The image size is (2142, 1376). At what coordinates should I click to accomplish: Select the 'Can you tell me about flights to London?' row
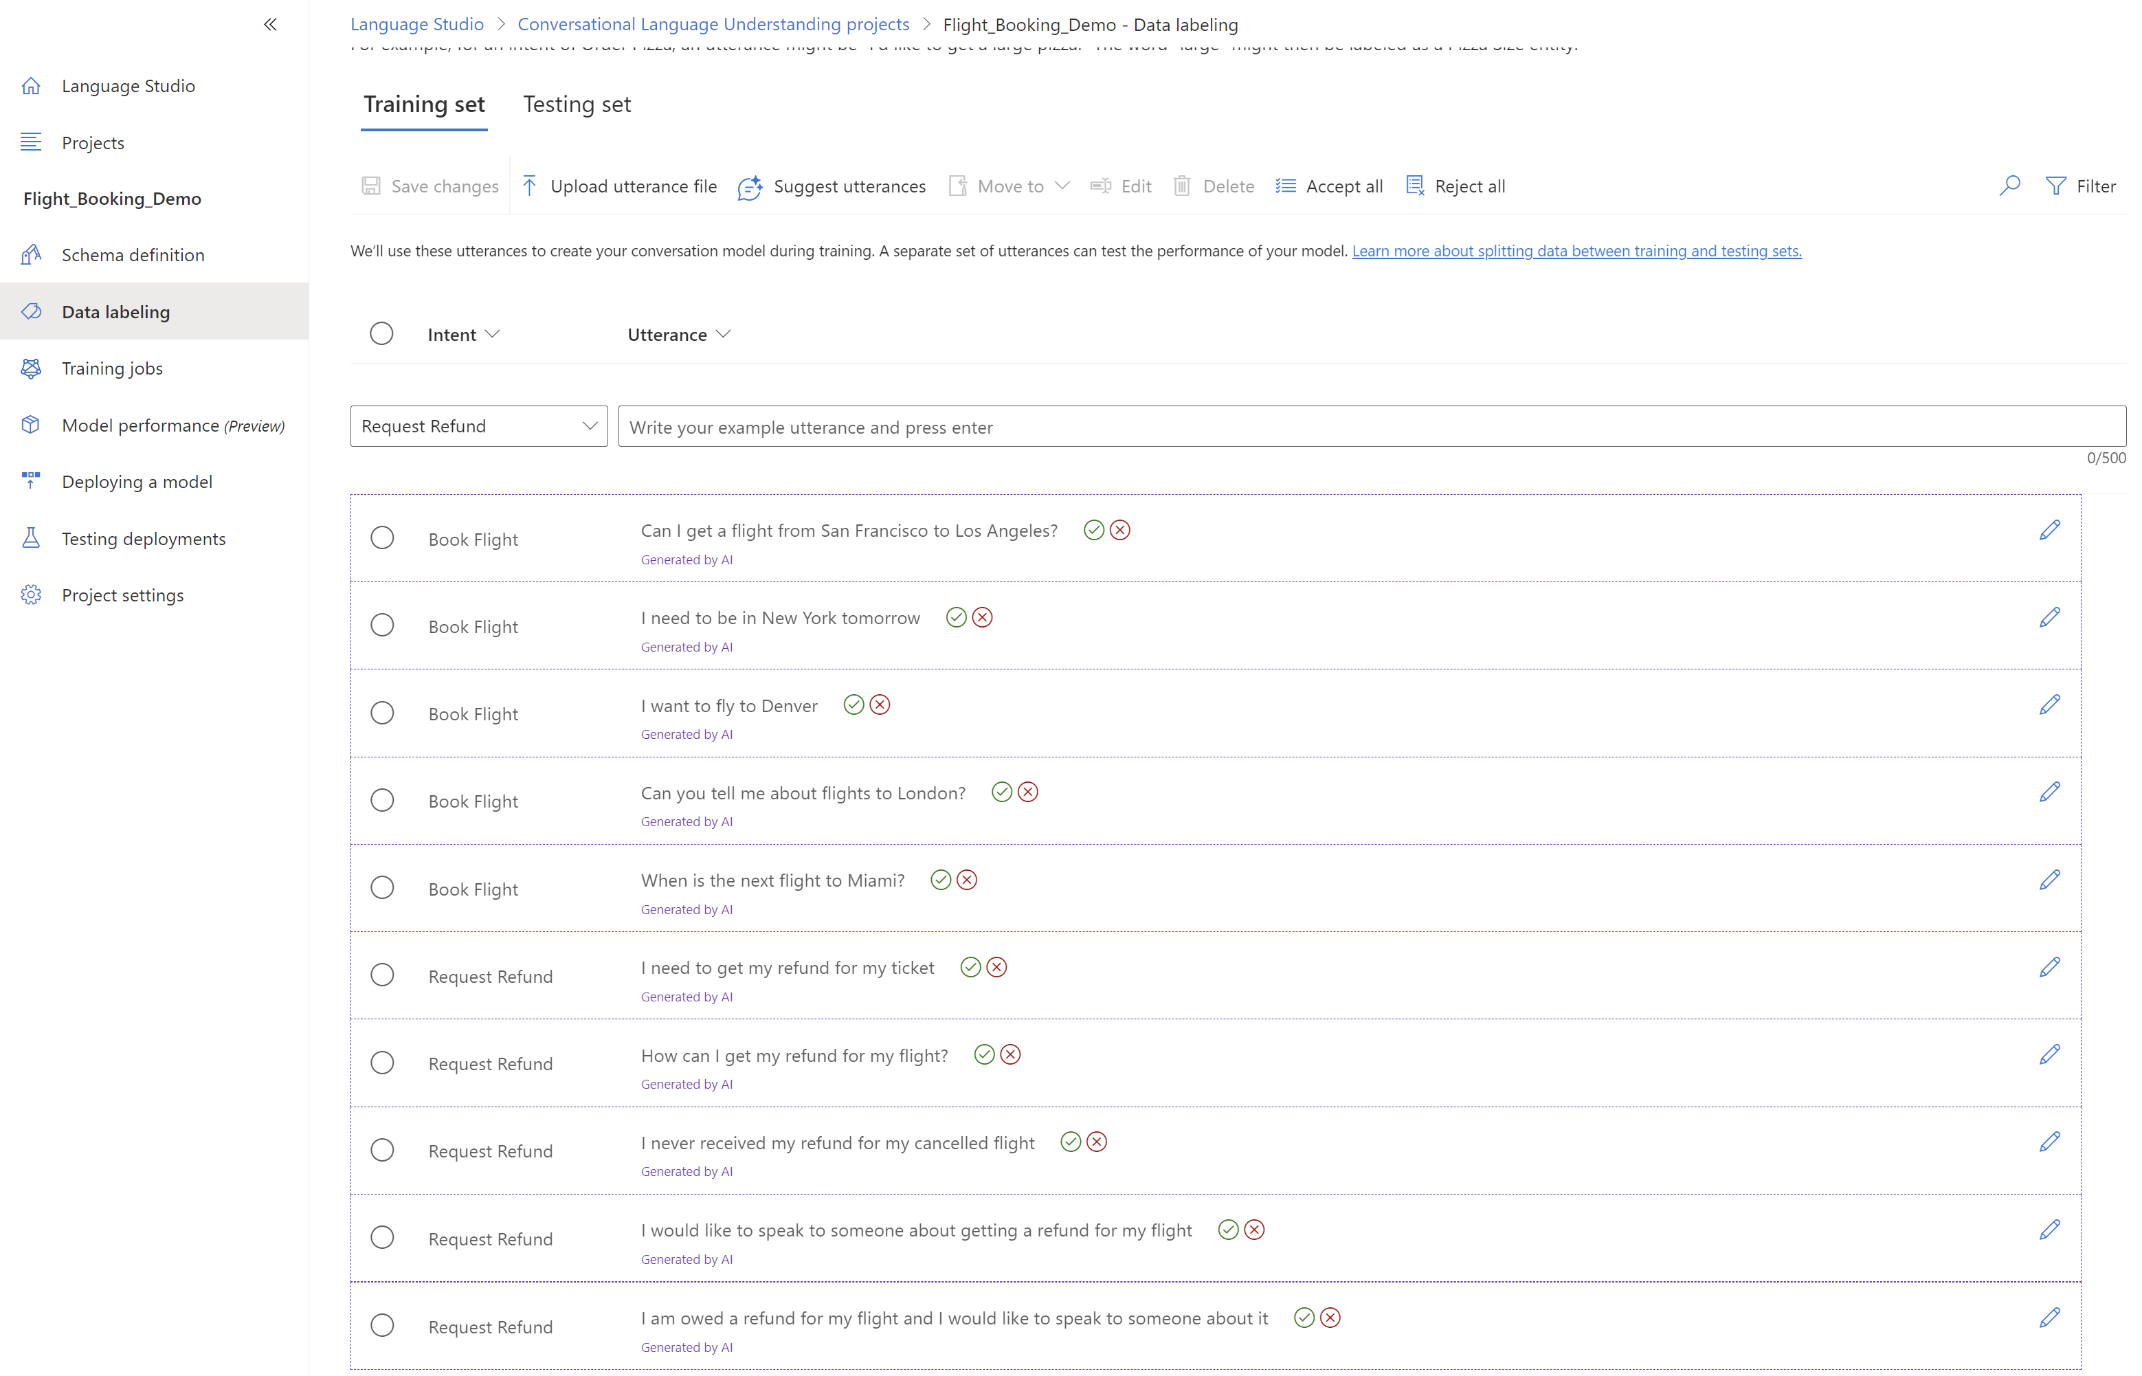(x=382, y=801)
